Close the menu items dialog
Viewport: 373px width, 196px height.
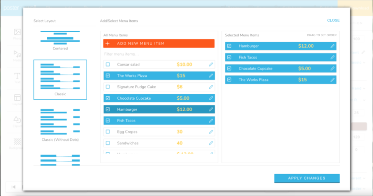(333, 20)
